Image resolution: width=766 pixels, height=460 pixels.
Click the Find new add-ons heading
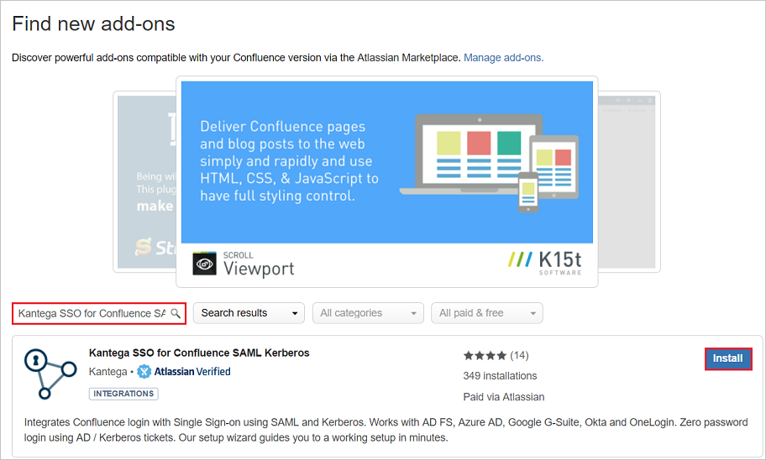[93, 24]
